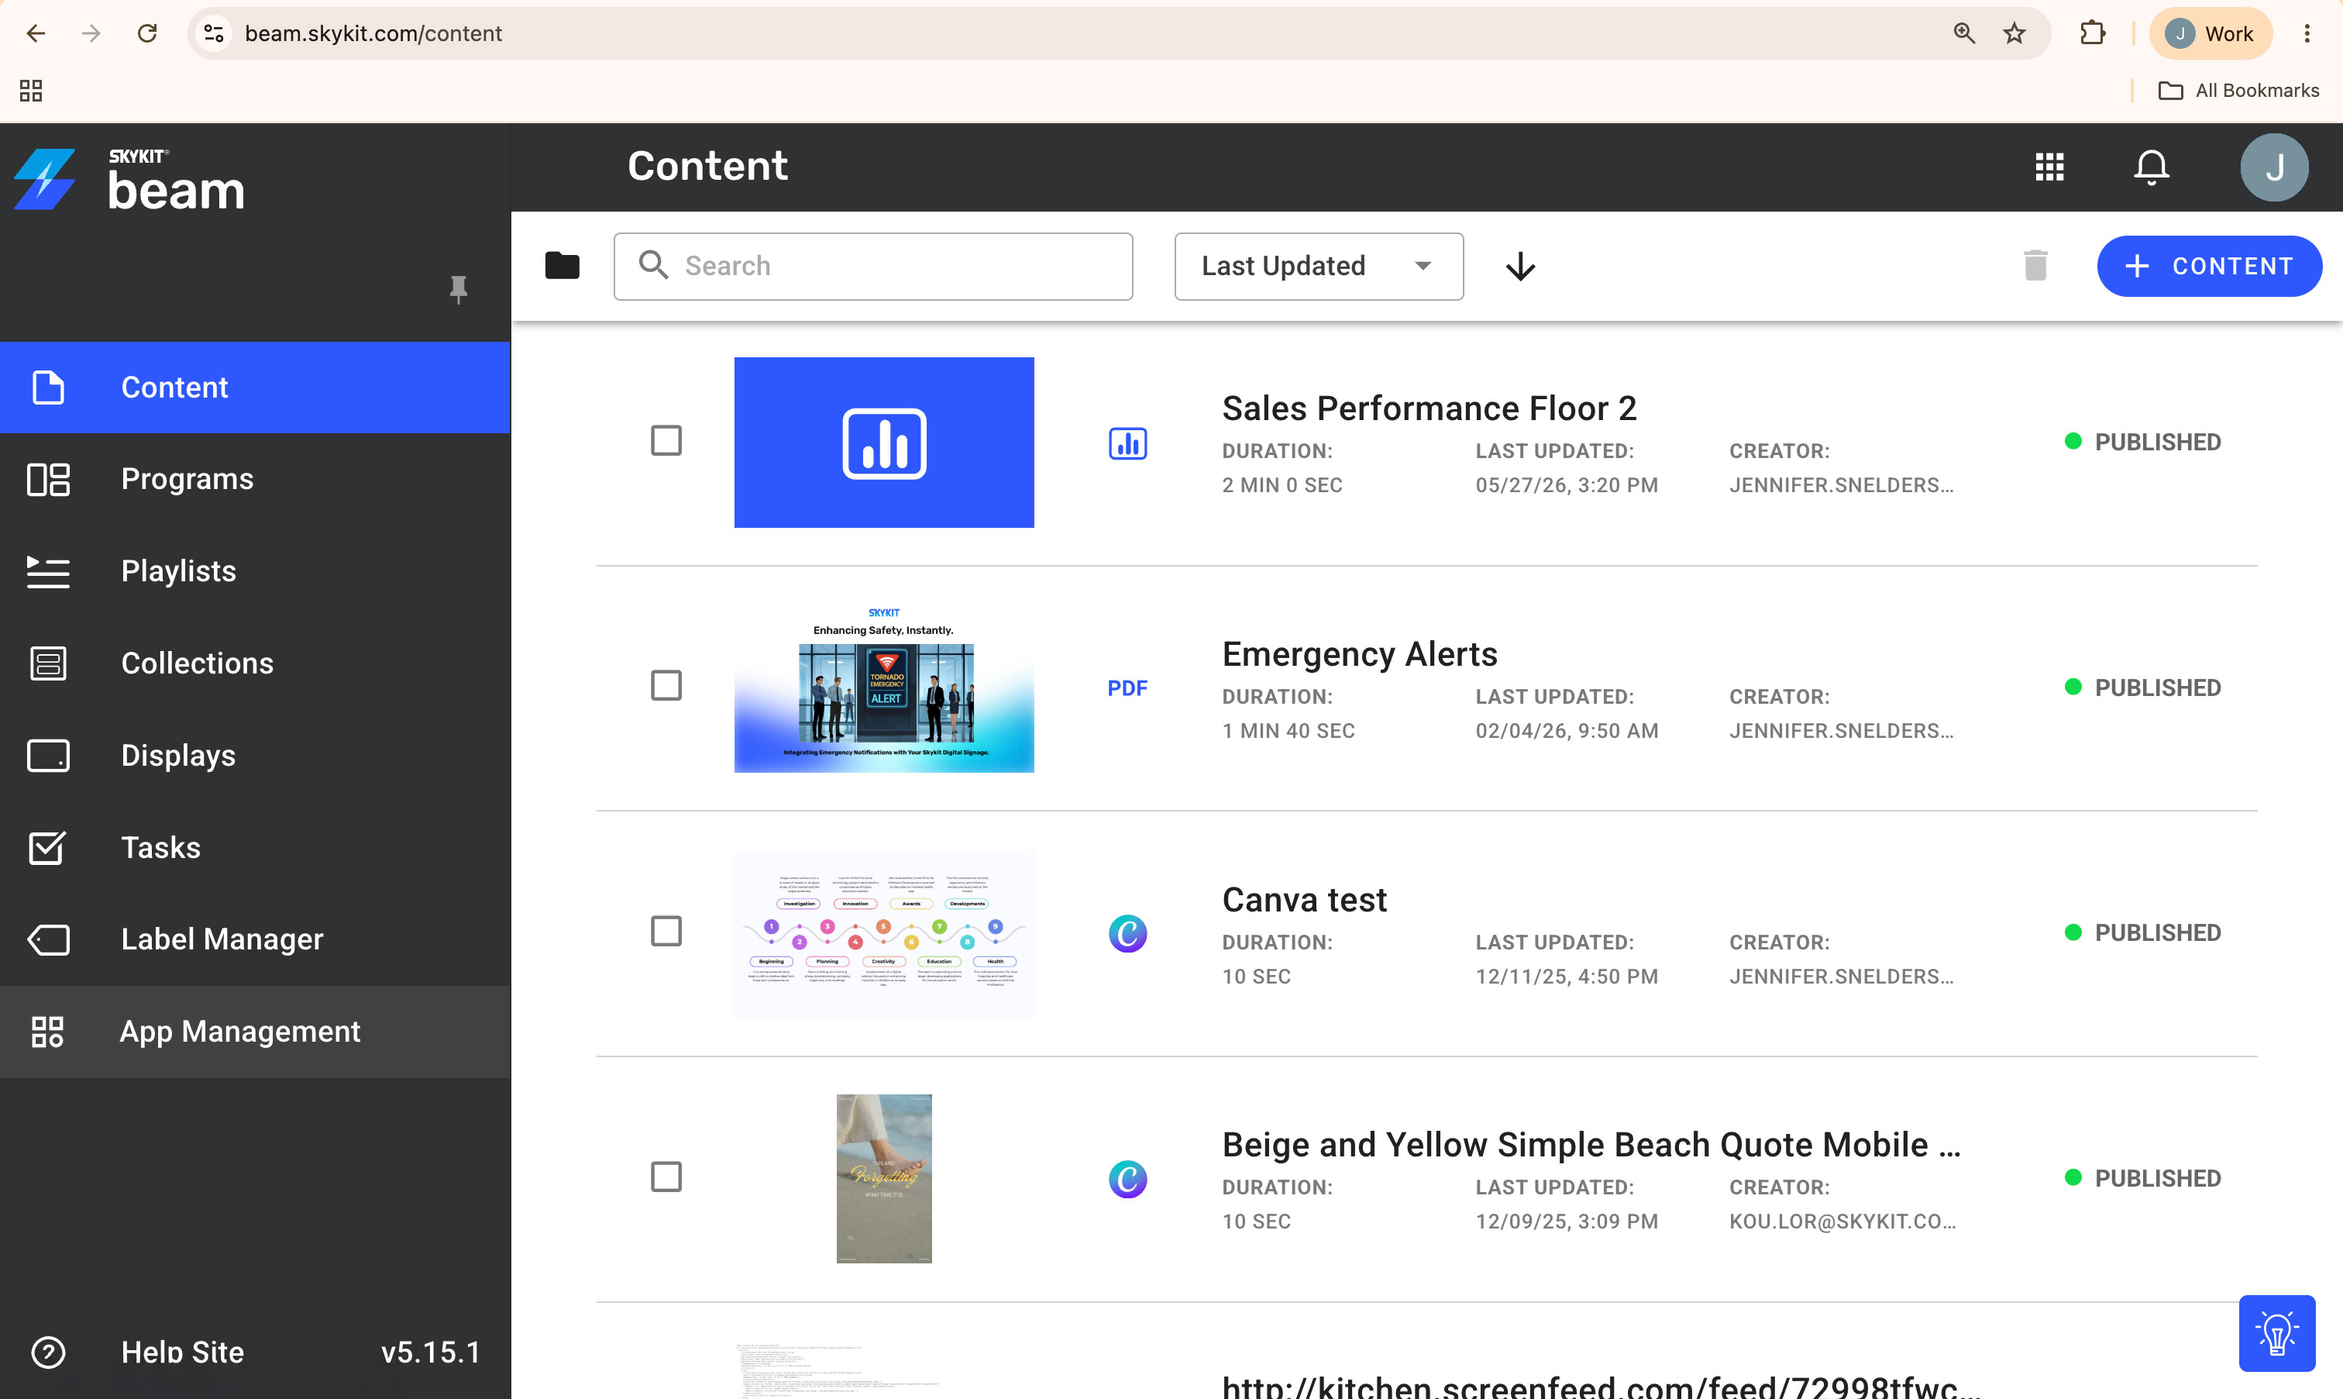Open Canva test title
The width and height of the screenshot is (2343, 1399).
pyautogui.click(x=1304, y=899)
